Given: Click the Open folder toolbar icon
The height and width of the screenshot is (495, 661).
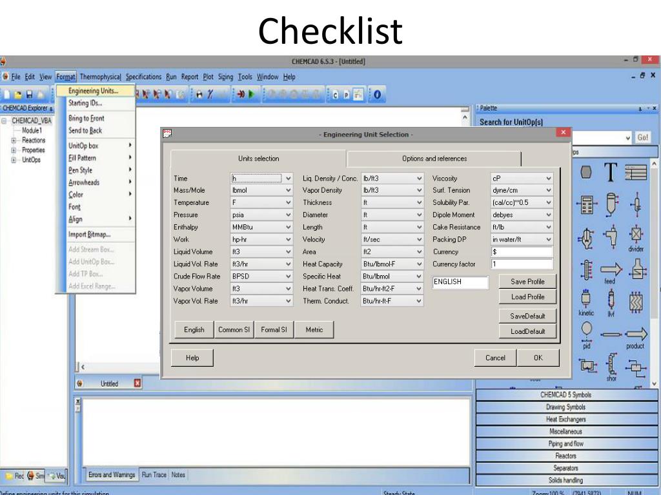Looking at the screenshot, I should pos(18,95).
